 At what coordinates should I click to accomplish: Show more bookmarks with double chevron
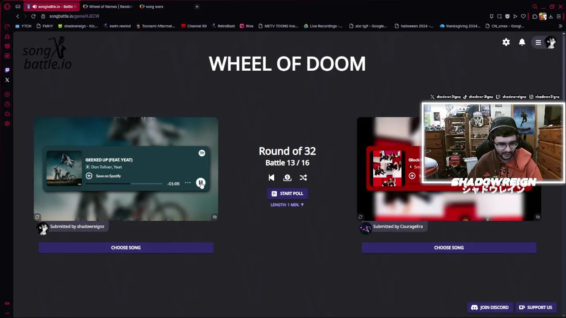[560, 26]
